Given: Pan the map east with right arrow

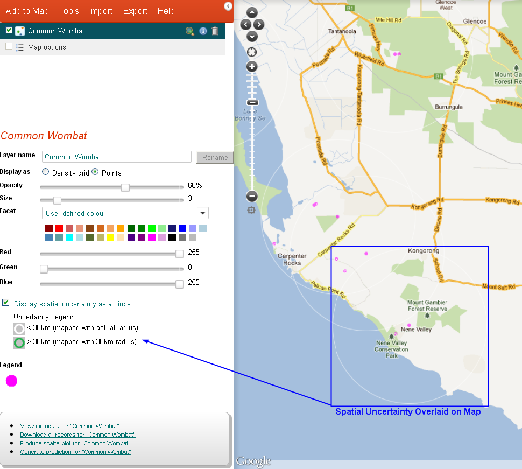Looking at the screenshot, I should [259, 24].
